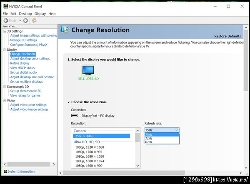
Task: Open Manage 3D settings
Action: [x=23, y=40]
